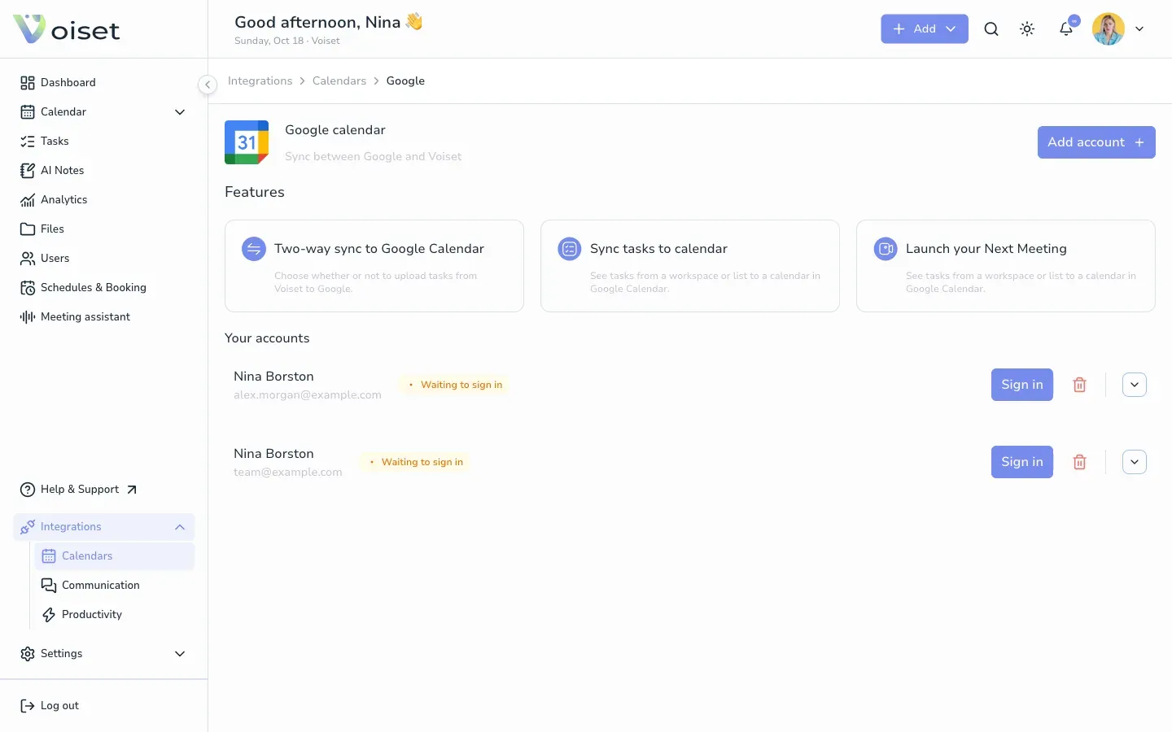The width and height of the screenshot is (1172, 732).
Task: Click the Sync tasks to calendar icon
Action: pos(570,249)
